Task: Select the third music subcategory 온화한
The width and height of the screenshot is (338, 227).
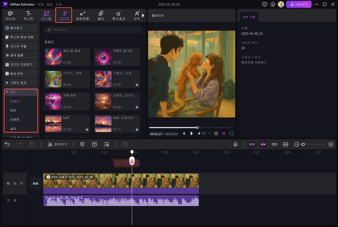Action: pos(15,119)
